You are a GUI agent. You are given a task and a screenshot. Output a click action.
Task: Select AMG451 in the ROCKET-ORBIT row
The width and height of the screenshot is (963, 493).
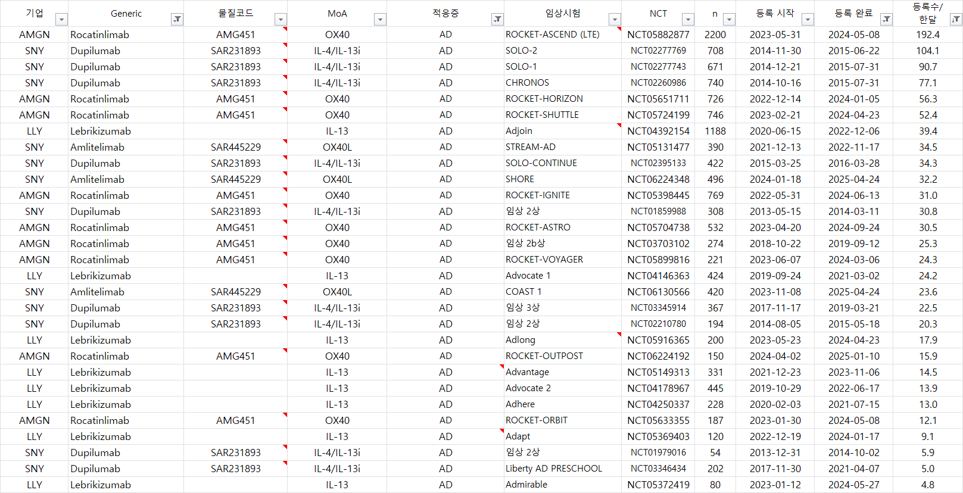(236, 420)
